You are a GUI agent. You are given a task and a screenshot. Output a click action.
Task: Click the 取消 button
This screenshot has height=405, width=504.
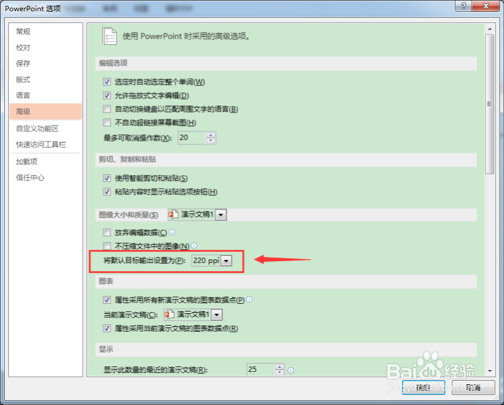click(x=473, y=387)
